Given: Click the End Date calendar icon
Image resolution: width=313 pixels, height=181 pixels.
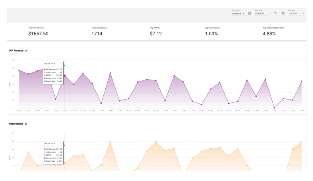Looking at the screenshot, I should [283, 14].
